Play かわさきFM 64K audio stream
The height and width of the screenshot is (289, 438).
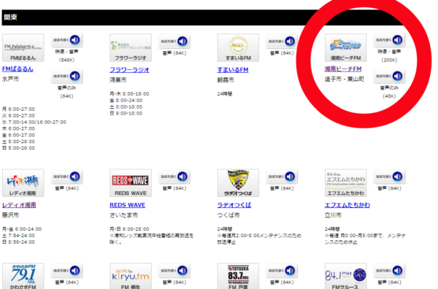66,271
